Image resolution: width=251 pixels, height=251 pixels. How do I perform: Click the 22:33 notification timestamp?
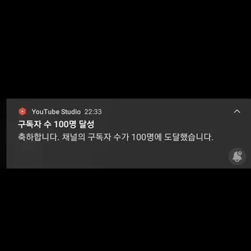point(93,112)
